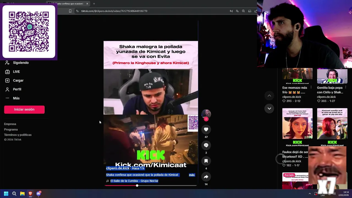Open Brave browser from taskbar
Viewport: 352px width, 198px height.
coord(30,194)
